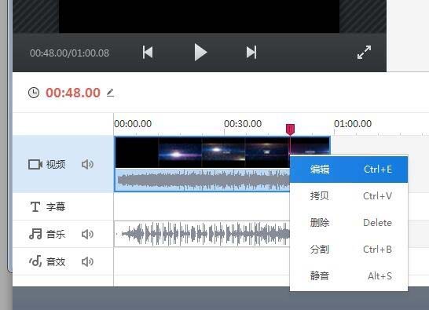
Task: Click the 视频 track label
Action: click(56, 164)
